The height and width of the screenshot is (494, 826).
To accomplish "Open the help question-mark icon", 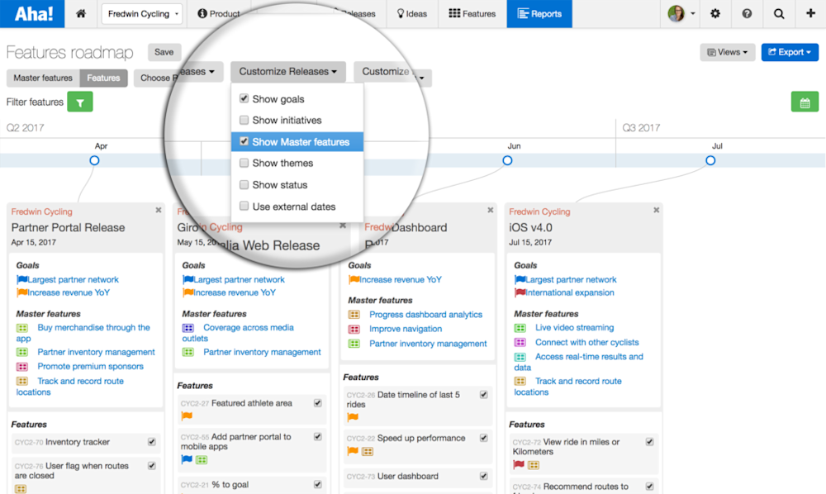I will [x=747, y=14].
